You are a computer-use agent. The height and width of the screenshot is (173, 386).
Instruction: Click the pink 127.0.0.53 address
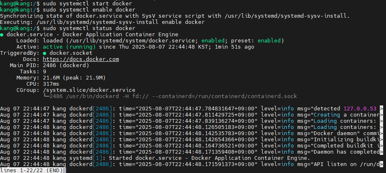(360, 109)
